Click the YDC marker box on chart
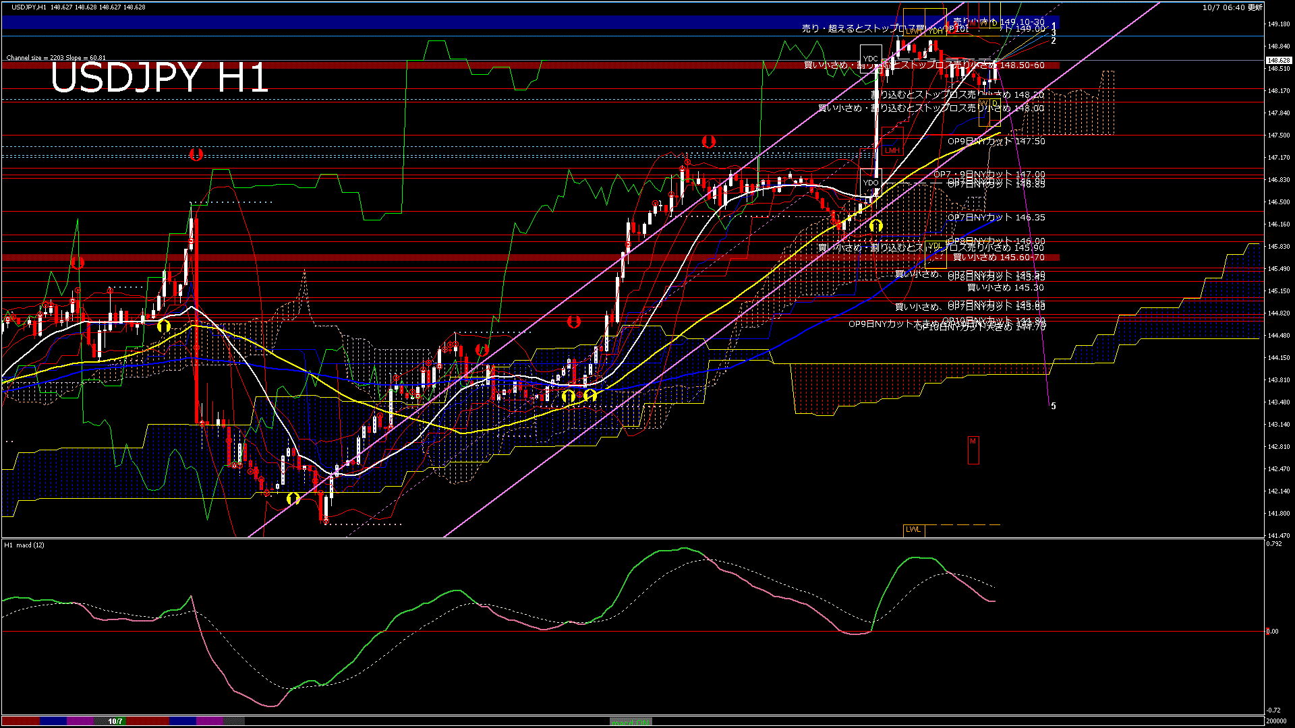The height and width of the screenshot is (728, 1295). [x=871, y=59]
